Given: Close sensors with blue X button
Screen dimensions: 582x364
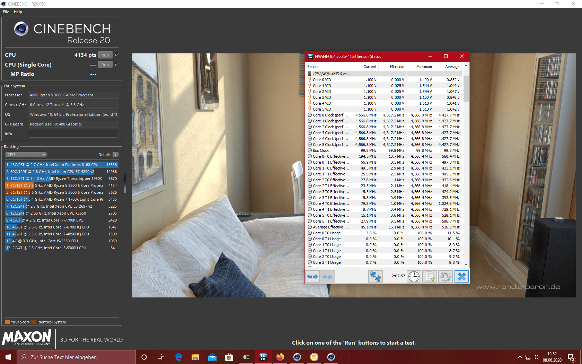Looking at the screenshot, I should click(461, 277).
